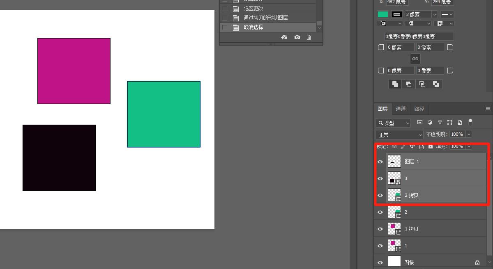
Task: Switch to the 通道 tab
Action: (401, 109)
